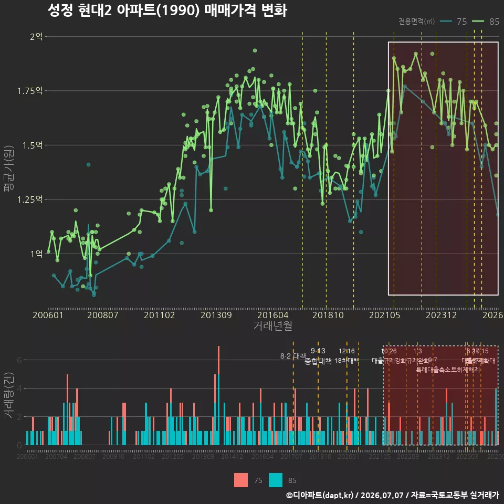Click the highest green dot in price chart
The width and height of the screenshot is (504, 504).
click(x=255, y=50)
